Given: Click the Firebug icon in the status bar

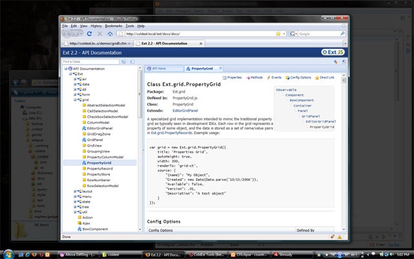Looking at the screenshot, I should 332,237.
